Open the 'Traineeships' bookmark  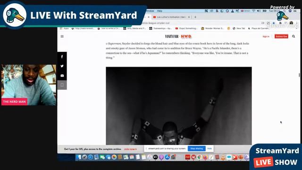point(160,28)
